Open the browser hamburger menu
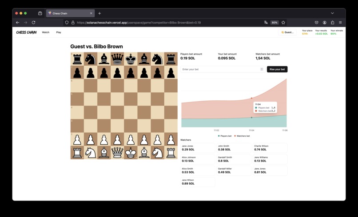The image size is (358, 217). (340, 23)
